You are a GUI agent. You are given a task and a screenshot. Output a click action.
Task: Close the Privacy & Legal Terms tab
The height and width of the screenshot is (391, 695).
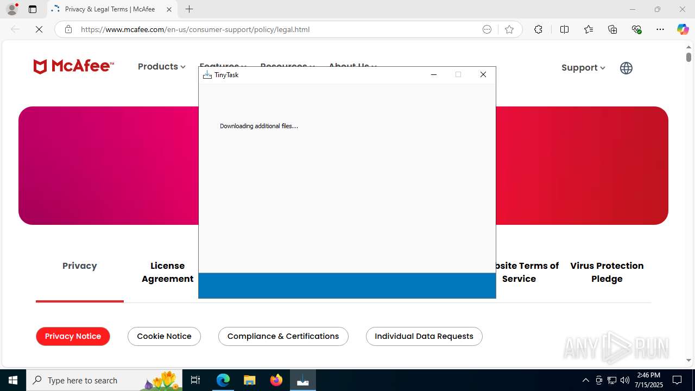coord(169,9)
